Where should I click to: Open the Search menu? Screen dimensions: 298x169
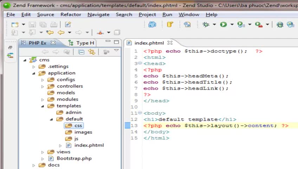pos(124,15)
